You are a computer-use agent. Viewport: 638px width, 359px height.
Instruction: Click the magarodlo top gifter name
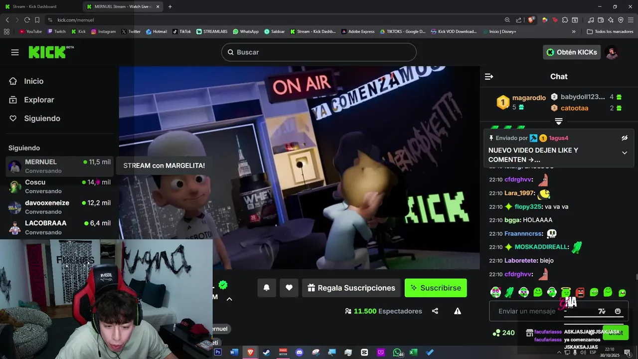pos(529,98)
